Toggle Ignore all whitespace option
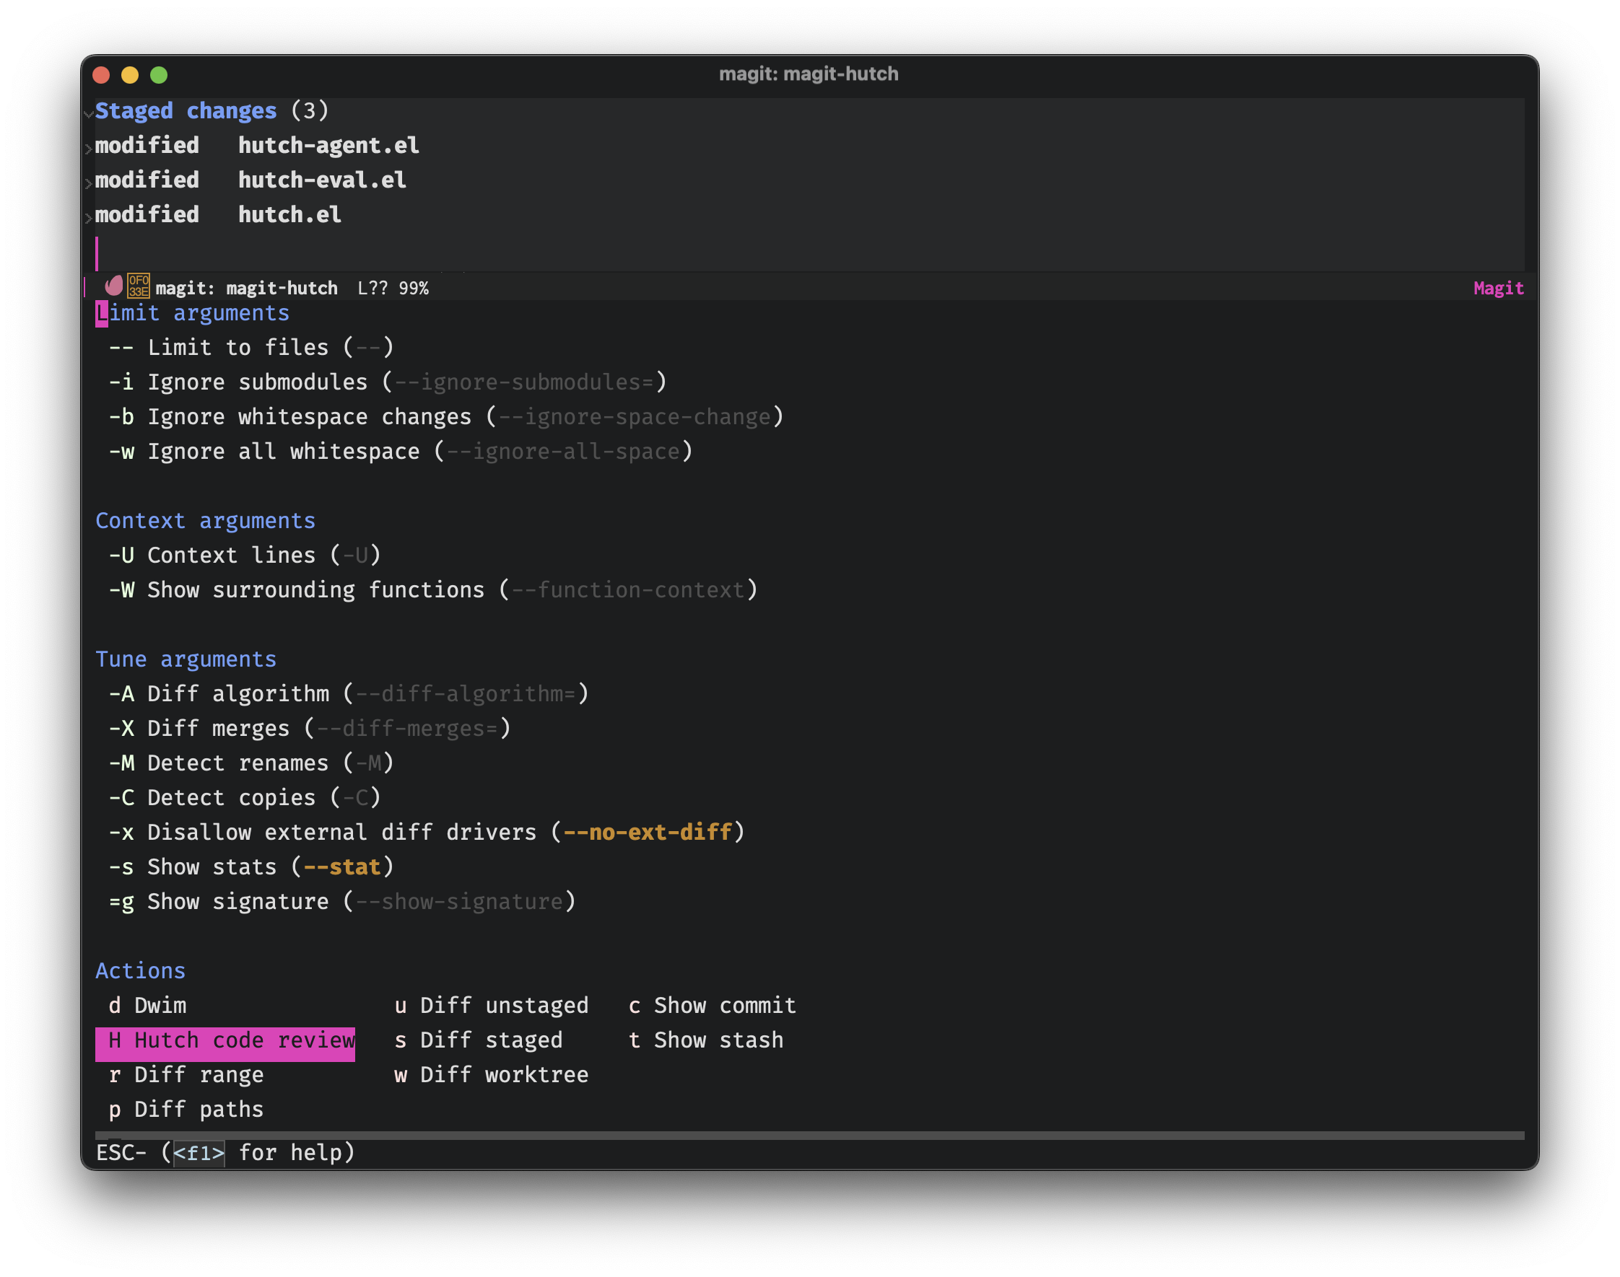Screen dimensions: 1620x1277 coord(401,452)
